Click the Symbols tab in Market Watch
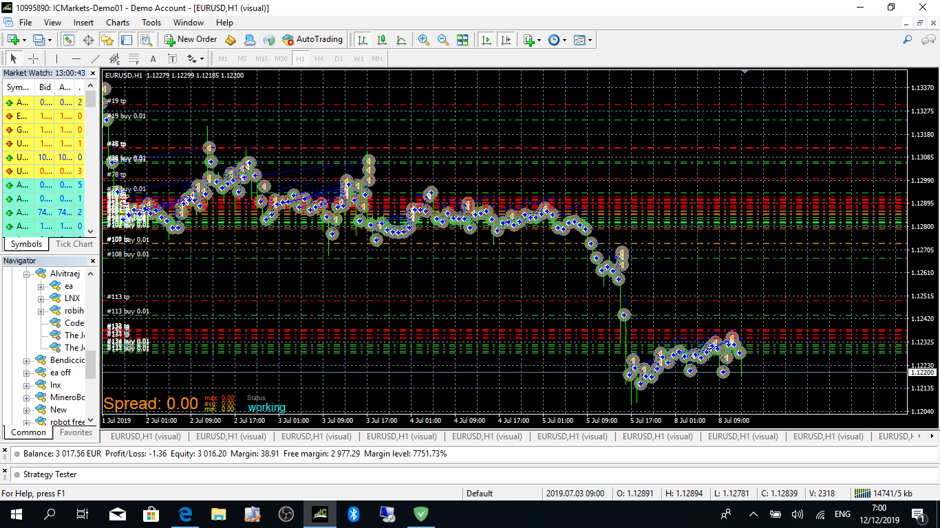 [26, 244]
